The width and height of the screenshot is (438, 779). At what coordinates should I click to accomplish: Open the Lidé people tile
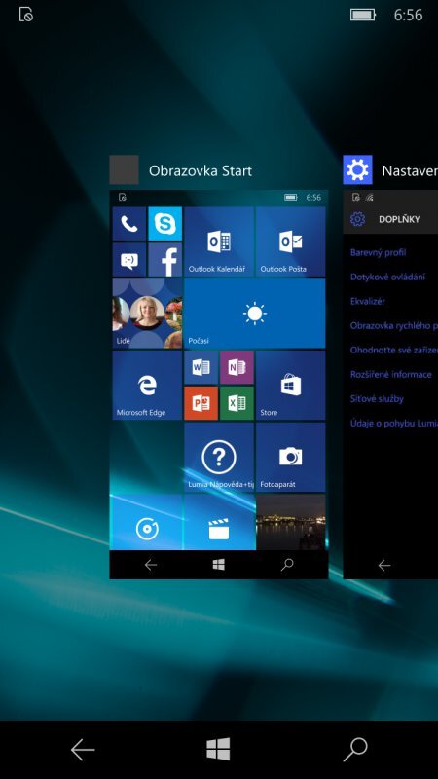tap(148, 314)
